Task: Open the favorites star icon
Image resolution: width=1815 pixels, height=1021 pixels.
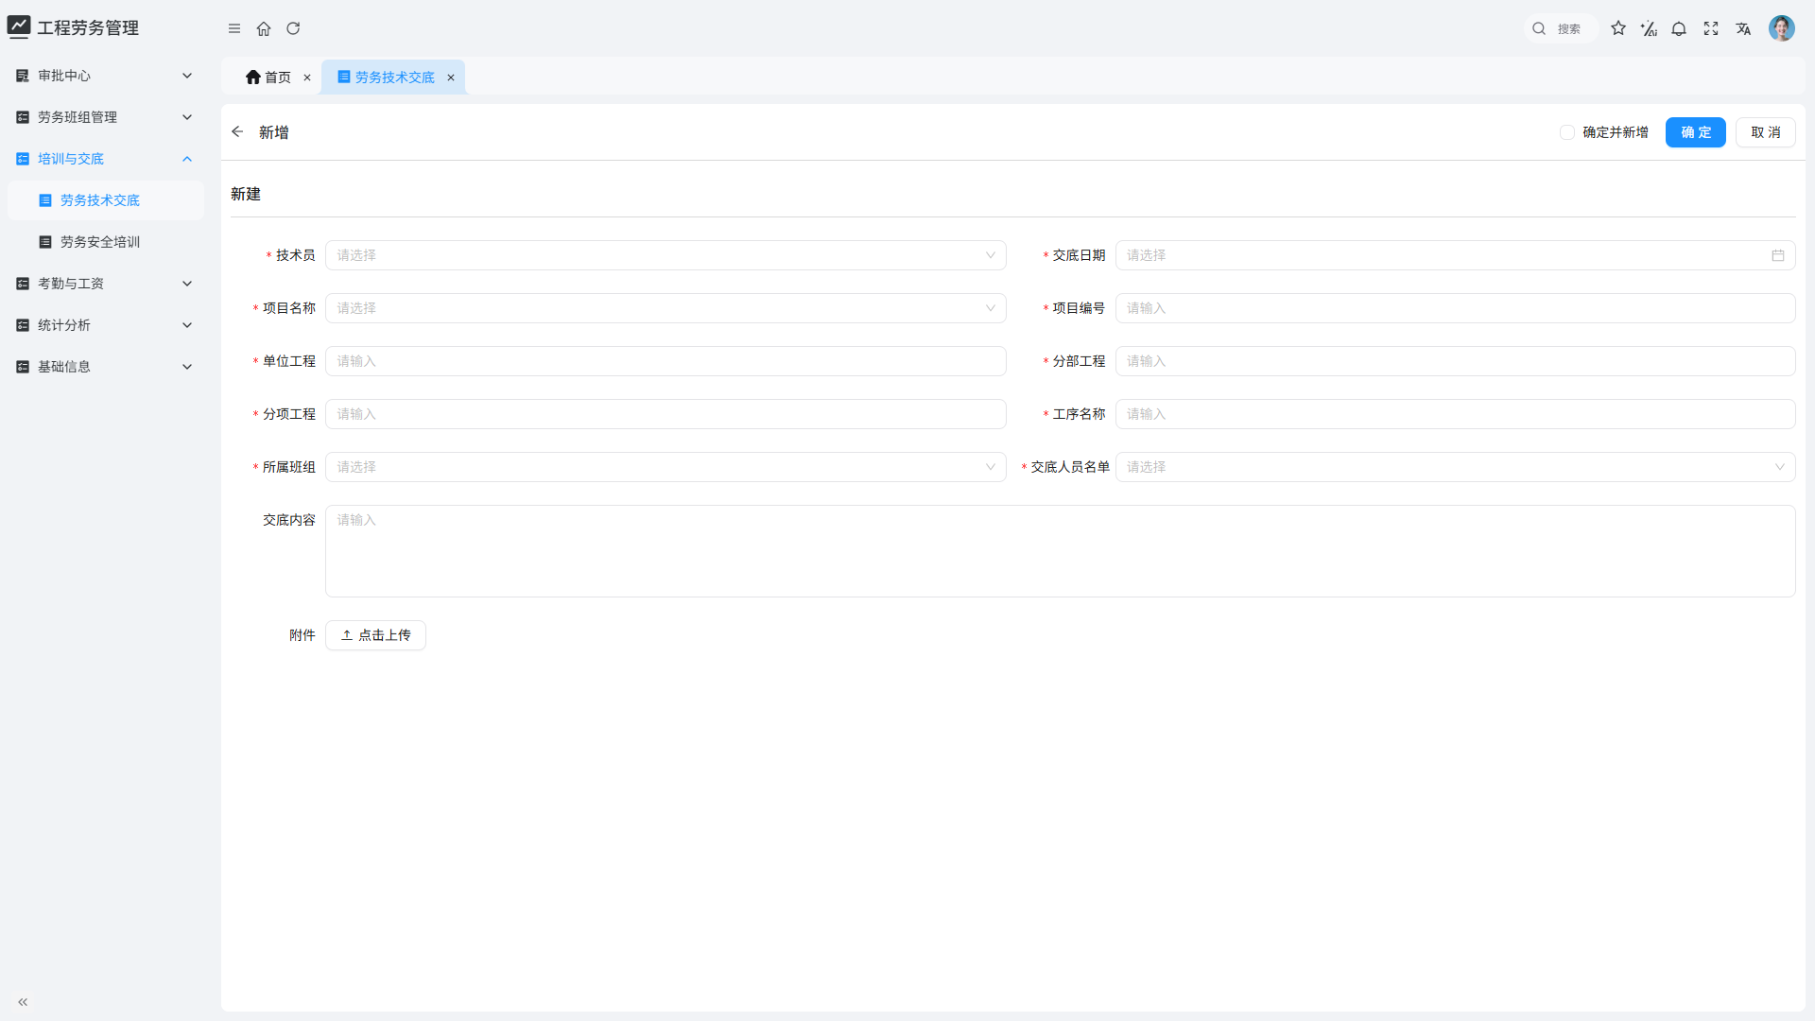Action: [x=1618, y=28]
